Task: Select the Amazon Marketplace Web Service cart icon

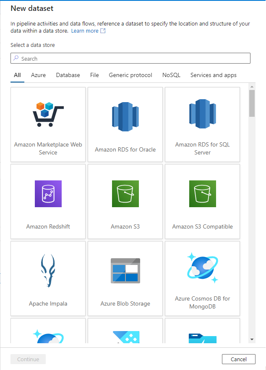Action: (48, 114)
